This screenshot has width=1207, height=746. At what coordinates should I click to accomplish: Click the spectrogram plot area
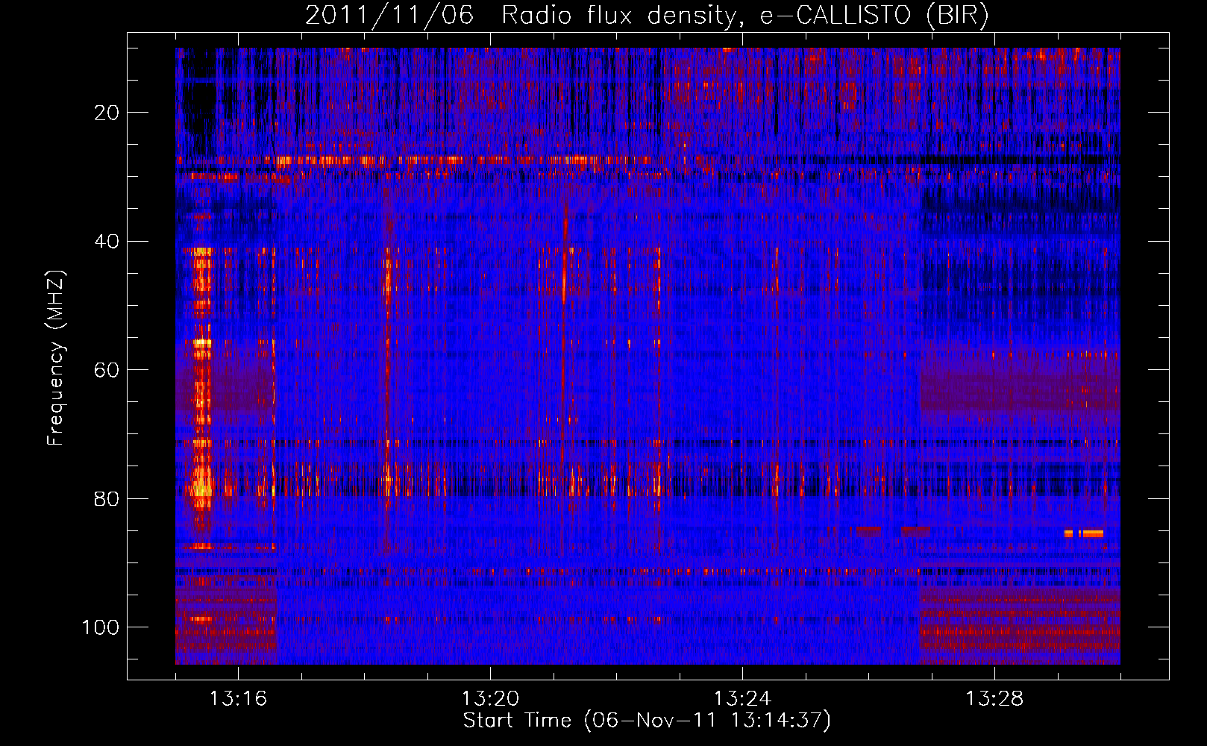point(648,356)
